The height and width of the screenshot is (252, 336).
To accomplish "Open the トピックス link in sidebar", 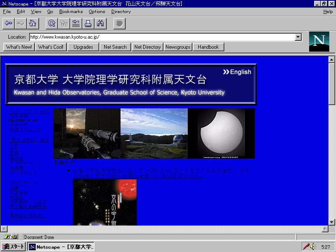I will pyautogui.click(x=24, y=111).
